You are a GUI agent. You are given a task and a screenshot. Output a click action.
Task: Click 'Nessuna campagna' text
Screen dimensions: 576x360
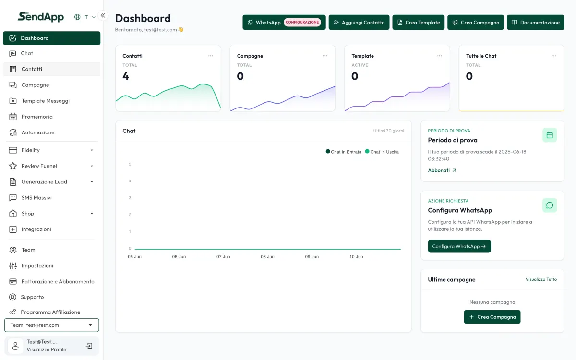point(492,302)
